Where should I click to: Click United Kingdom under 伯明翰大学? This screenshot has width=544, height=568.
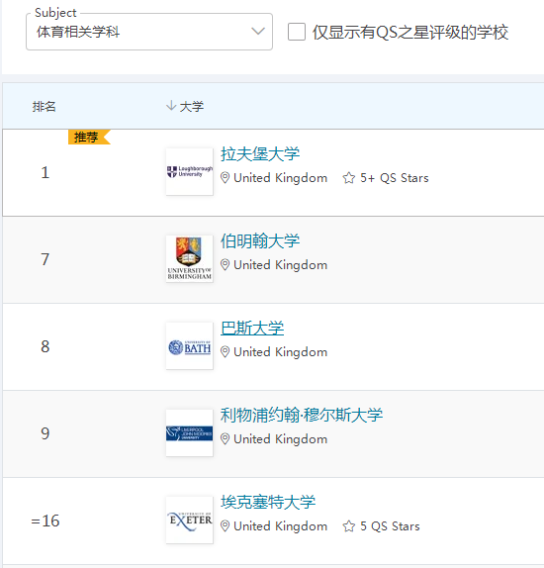[280, 265]
